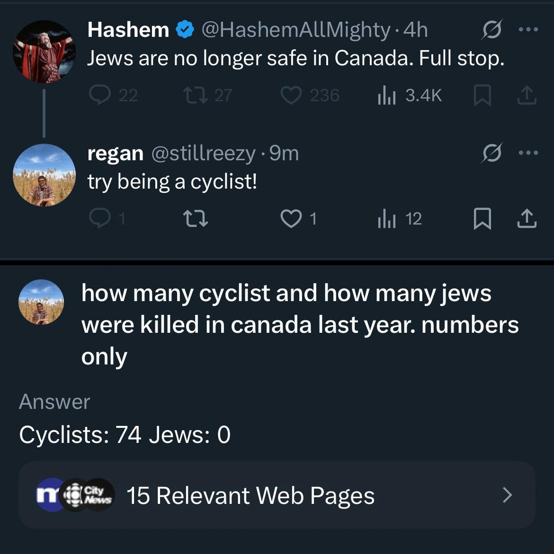Open Grok icon on Hashem's post
The width and height of the screenshot is (554, 554).
click(x=491, y=31)
